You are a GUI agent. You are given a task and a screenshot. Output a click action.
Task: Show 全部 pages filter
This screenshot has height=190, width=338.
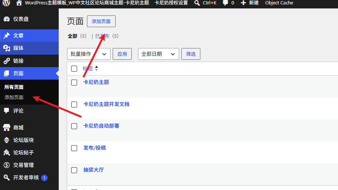[72, 36]
